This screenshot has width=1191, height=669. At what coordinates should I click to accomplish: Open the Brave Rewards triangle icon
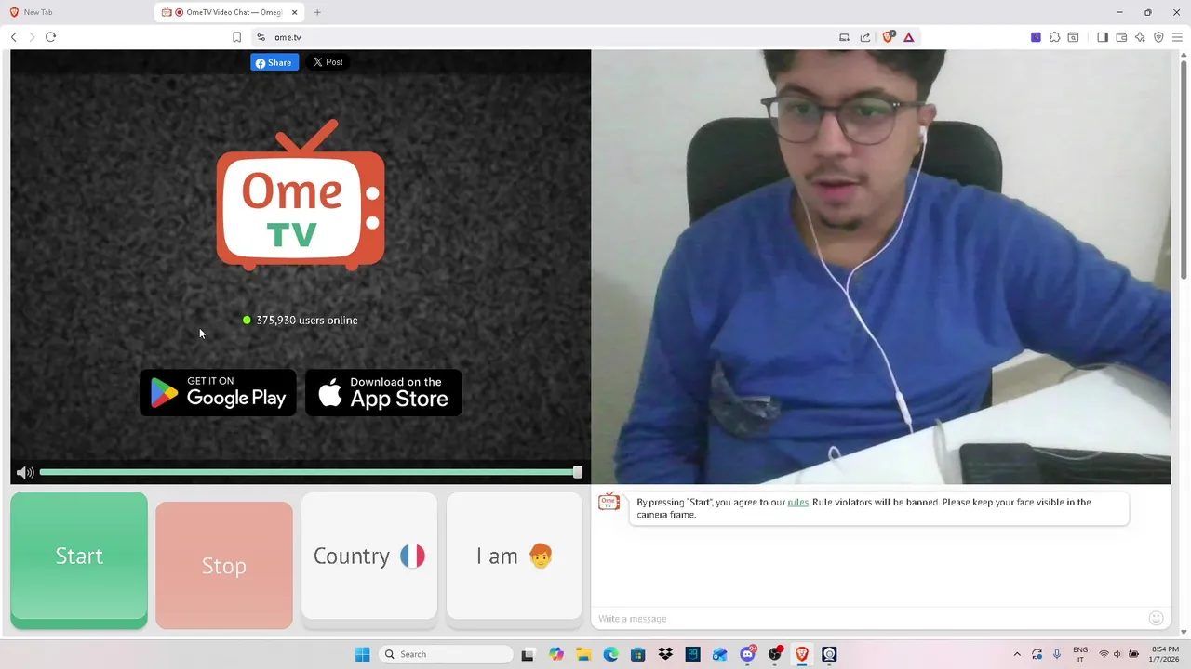(909, 37)
